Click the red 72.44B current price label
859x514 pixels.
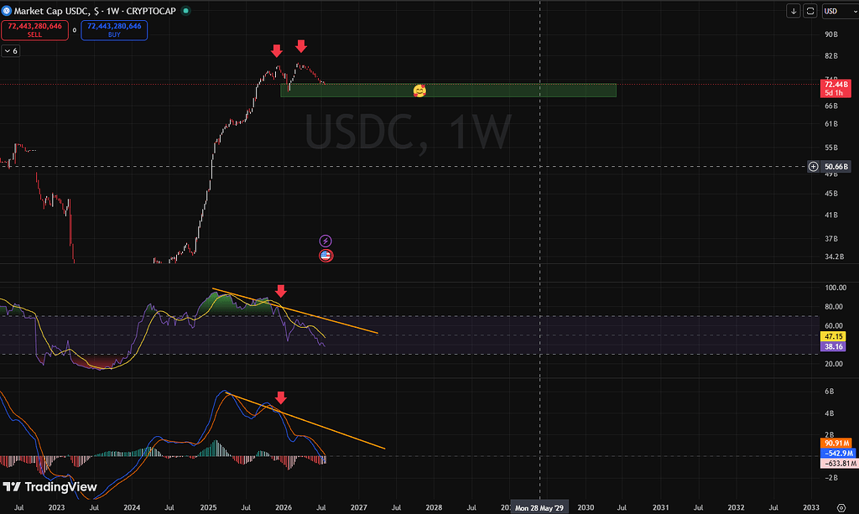coord(836,88)
